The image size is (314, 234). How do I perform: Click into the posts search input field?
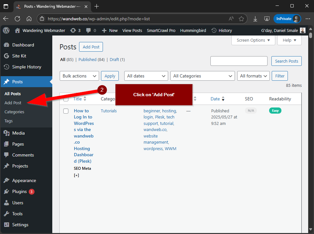tap(239, 61)
